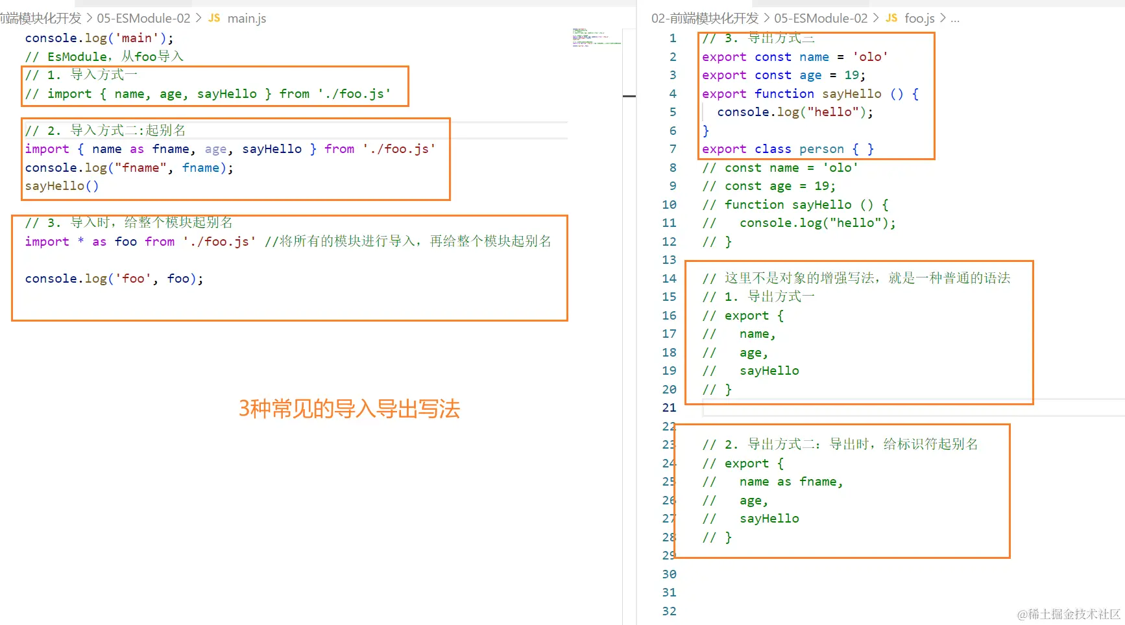Click the JS file icon beside foo.js breadcrumb

[x=891, y=18]
